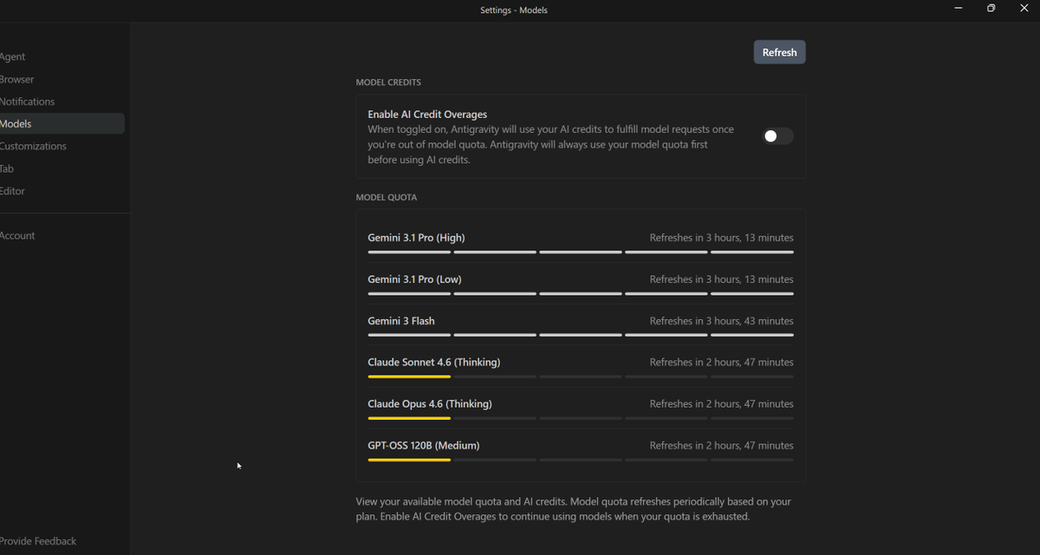Open the Agent settings section
Screen dimensions: 1040x555
pos(13,56)
